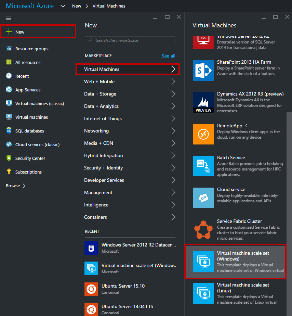Click the green plus New icon
Viewport: 292px width, 316px height.
(9, 31)
